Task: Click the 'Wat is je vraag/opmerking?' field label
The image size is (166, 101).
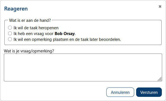Action: click(29, 51)
